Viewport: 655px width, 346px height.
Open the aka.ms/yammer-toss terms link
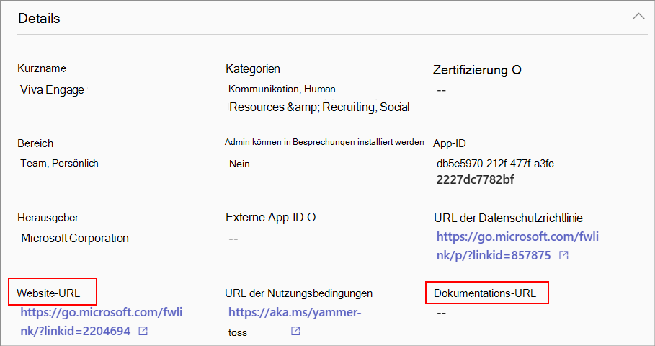point(294,313)
